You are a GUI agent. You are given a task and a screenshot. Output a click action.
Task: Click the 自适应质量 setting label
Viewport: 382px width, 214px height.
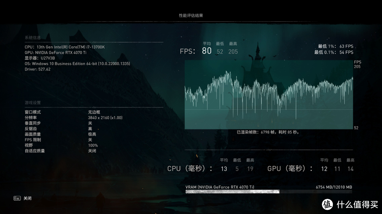(35, 151)
